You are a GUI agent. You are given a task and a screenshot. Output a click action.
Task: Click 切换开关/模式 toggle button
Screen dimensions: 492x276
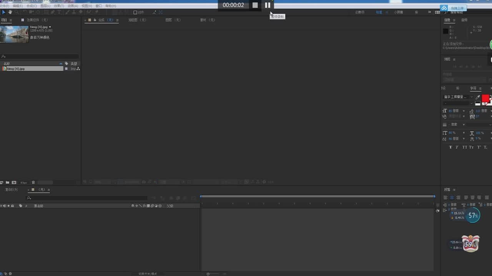coord(148,274)
